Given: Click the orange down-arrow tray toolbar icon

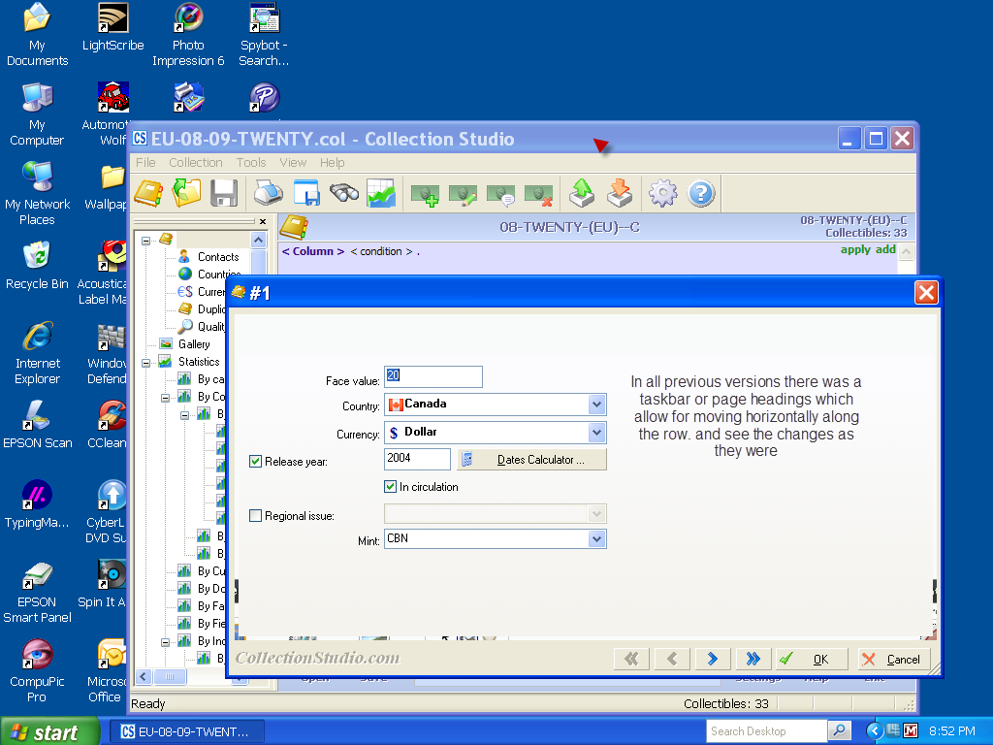Looking at the screenshot, I should [620, 193].
